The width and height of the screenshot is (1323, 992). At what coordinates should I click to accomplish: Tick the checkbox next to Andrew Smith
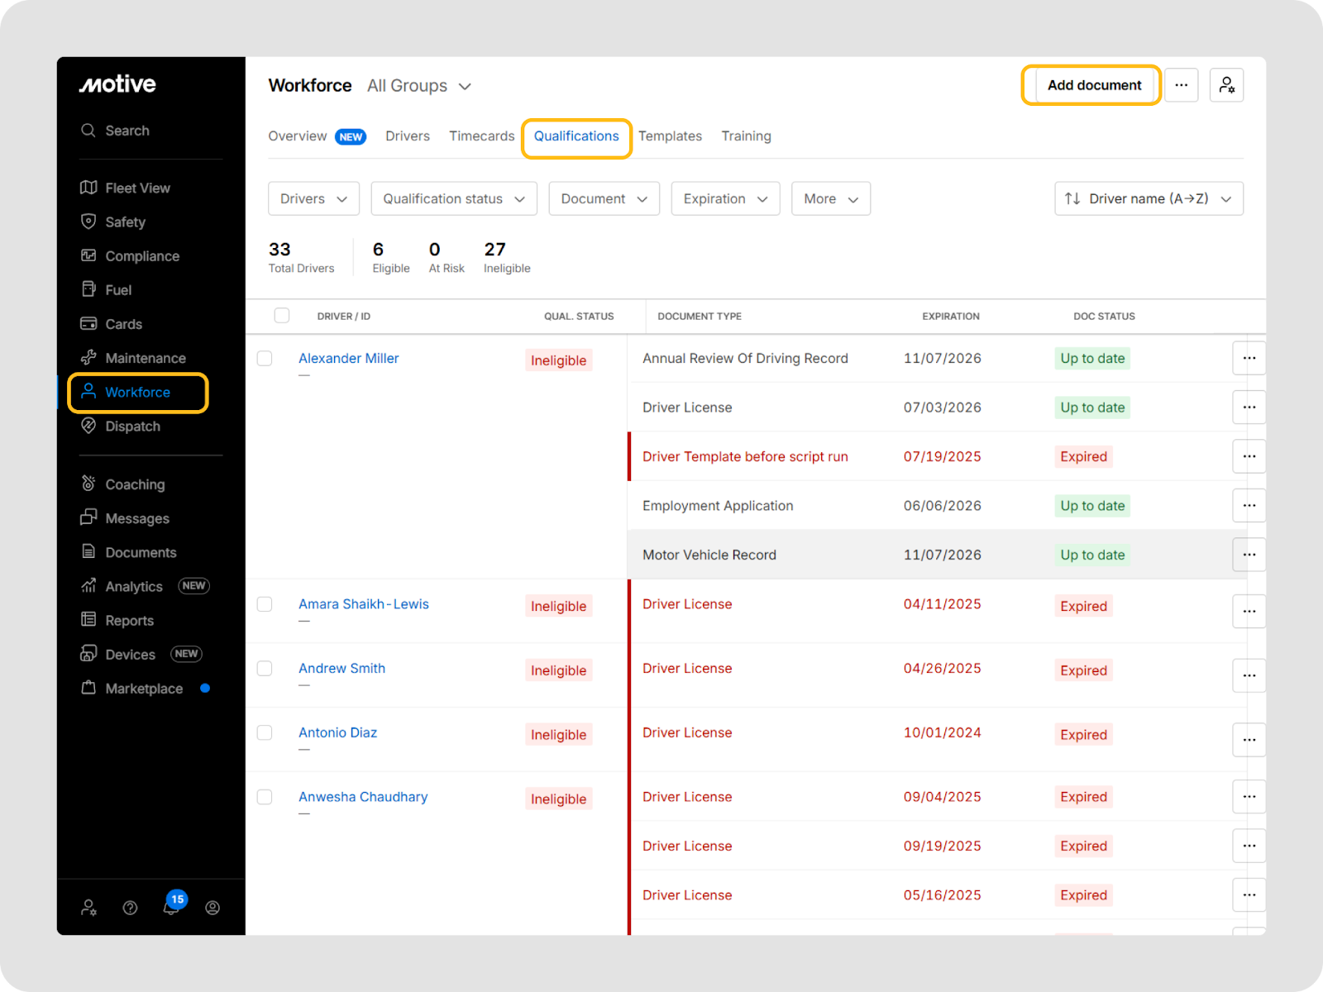(265, 669)
